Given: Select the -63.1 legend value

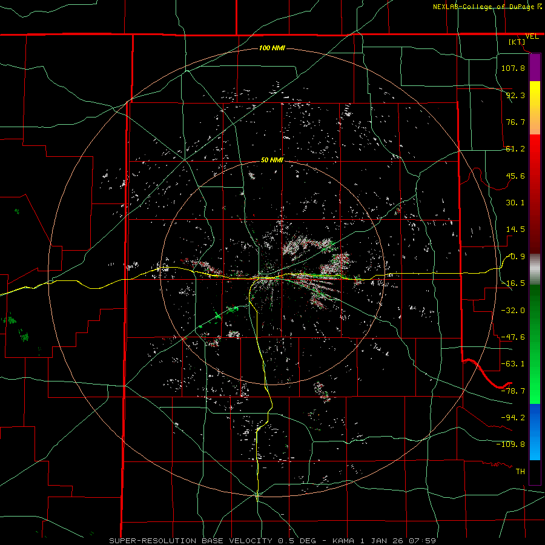Looking at the screenshot, I should pos(513,364).
